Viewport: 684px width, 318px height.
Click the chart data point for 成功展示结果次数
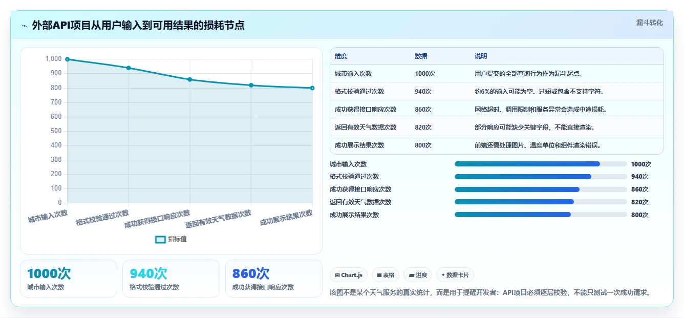tap(312, 88)
